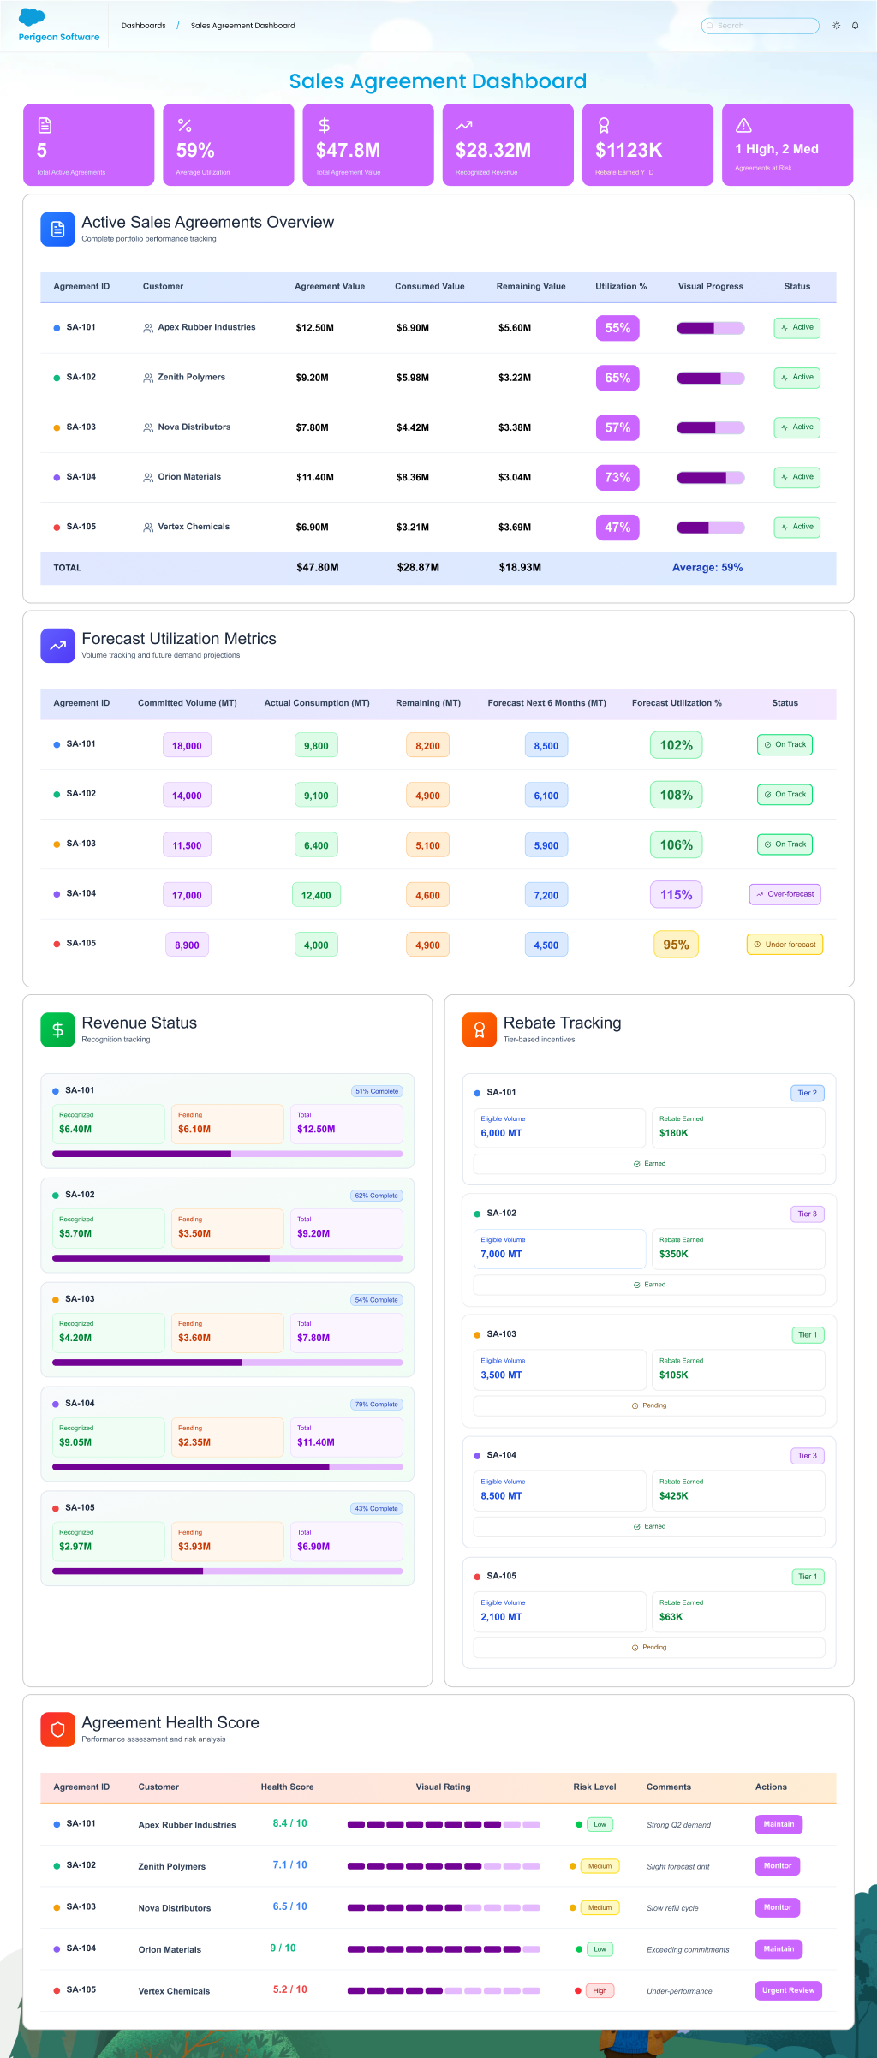Select the Sales Agreement Dashboard breadcrumb
877x2058 pixels.
[x=242, y=26]
